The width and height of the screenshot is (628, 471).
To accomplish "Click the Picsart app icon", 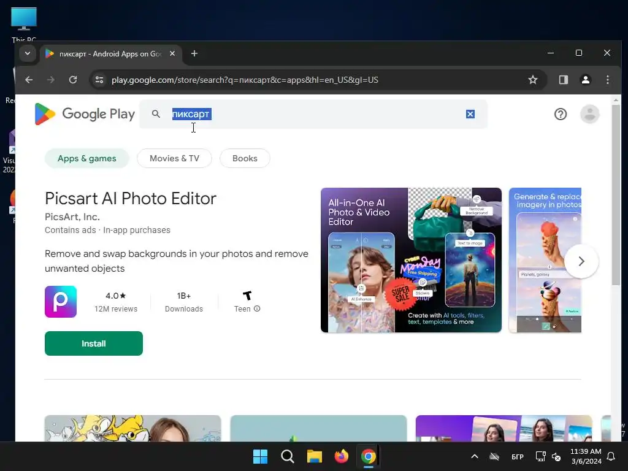I will click(x=61, y=302).
